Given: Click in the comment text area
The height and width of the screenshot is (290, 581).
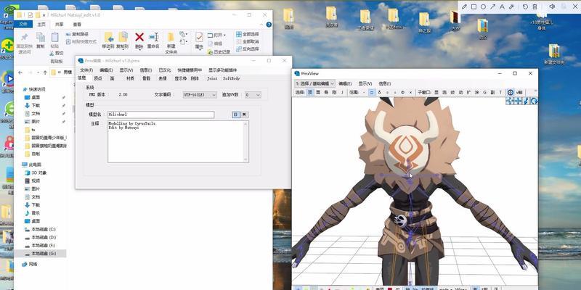Looking at the screenshot, I should point(176,141).
